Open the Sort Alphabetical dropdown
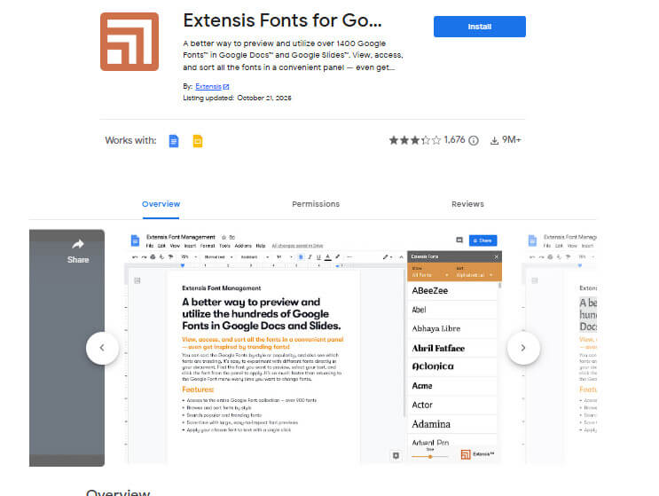 point(475,275)
